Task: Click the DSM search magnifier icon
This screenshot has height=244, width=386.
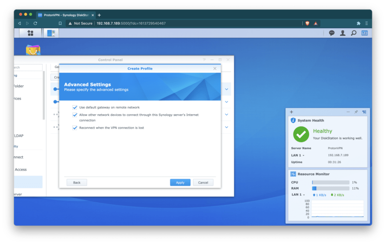Action: pos(354,33)
